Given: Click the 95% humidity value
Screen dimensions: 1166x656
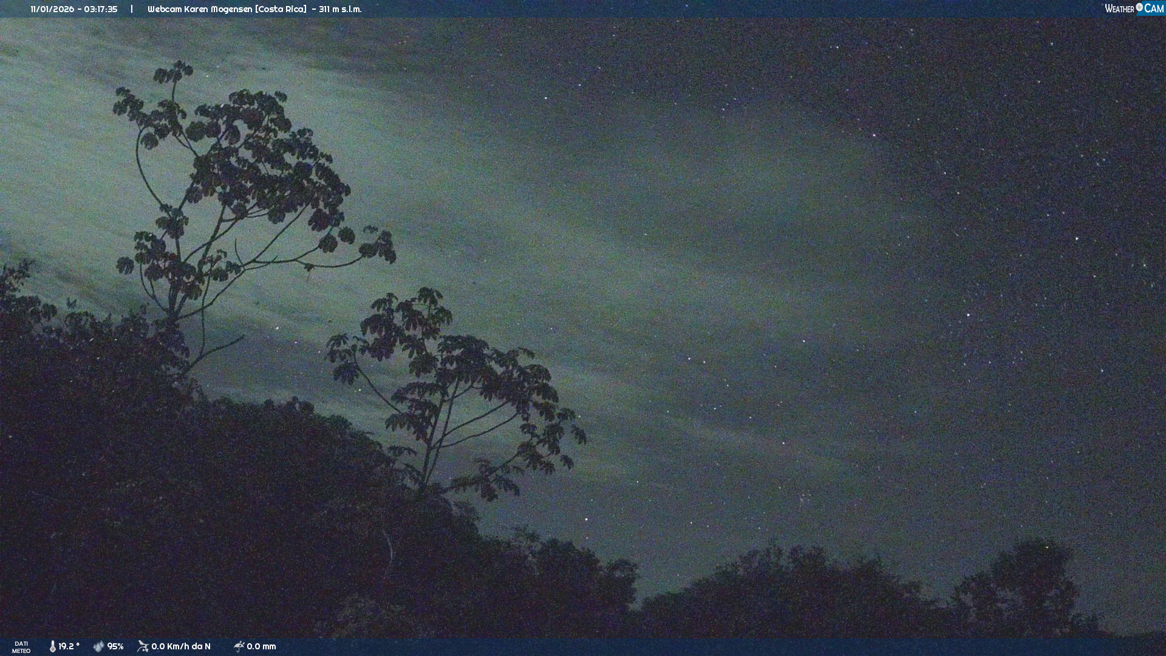Looking at the screenshot, I should point(115,646).
